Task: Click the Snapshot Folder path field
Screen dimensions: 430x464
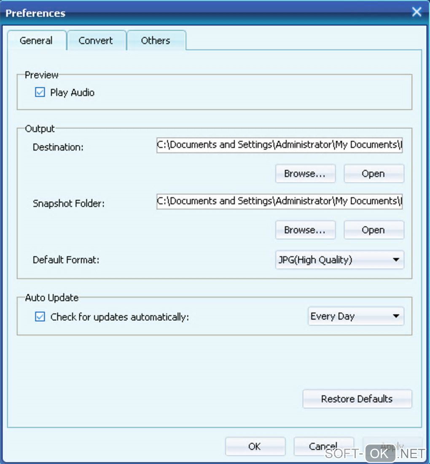Action: pos(279,201)
